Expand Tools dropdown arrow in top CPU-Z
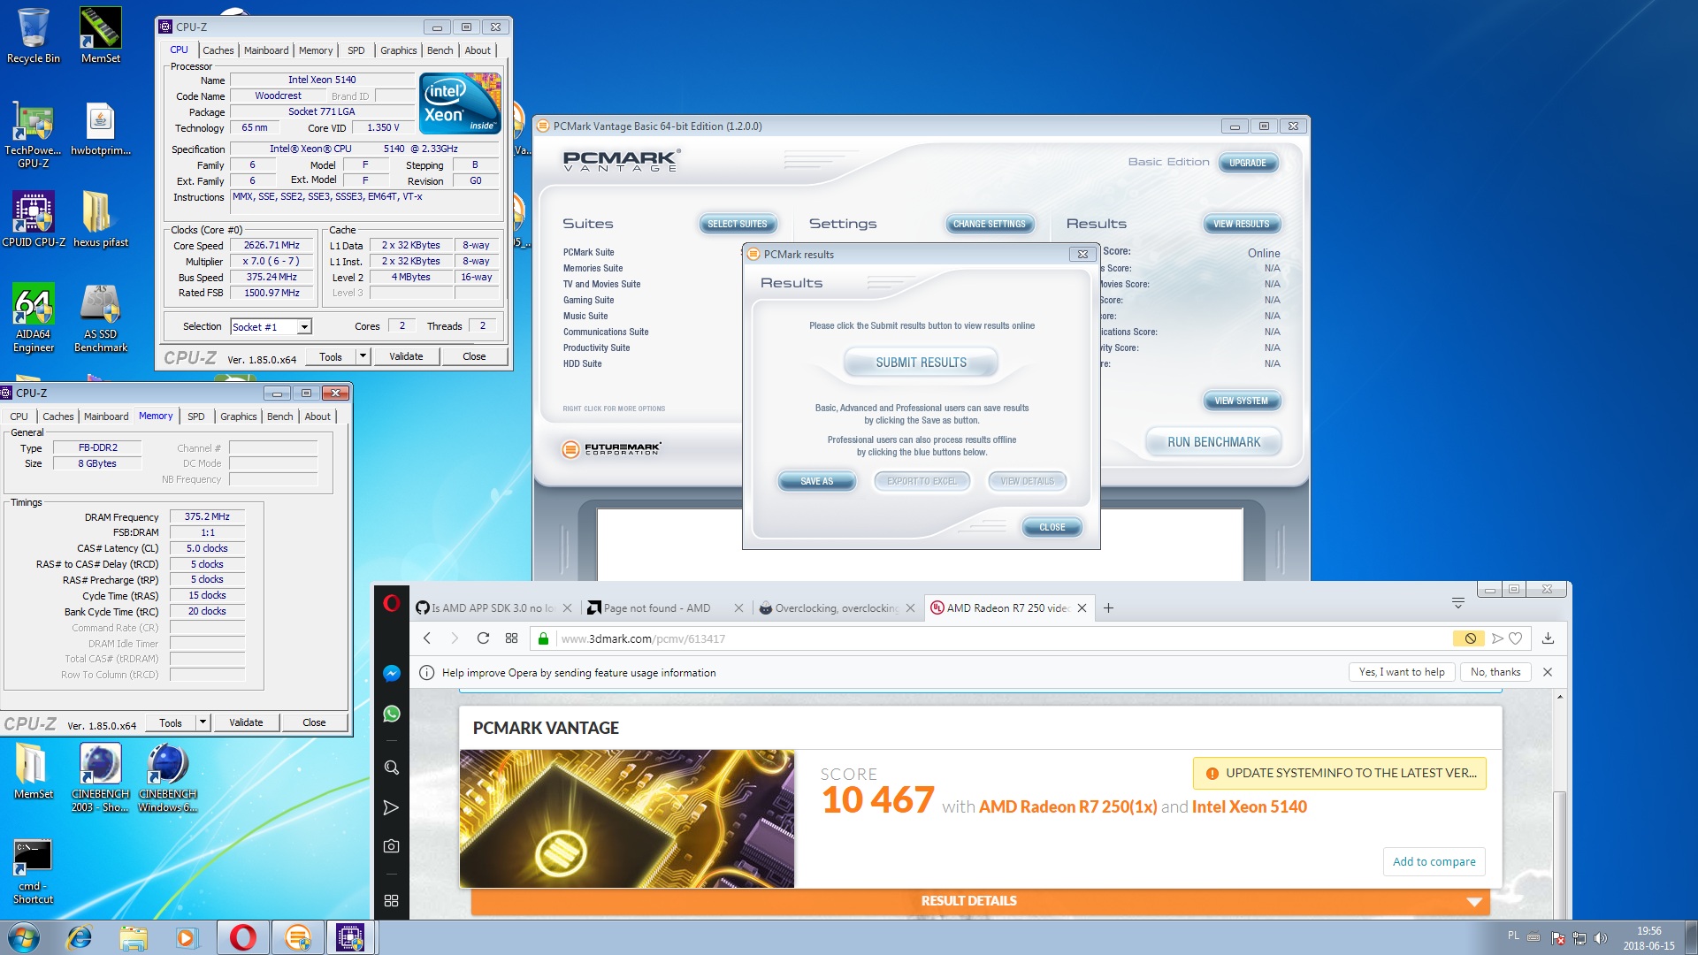This screenshot has height=955, width=1698. pyautogui.click(x=362, y=356)
